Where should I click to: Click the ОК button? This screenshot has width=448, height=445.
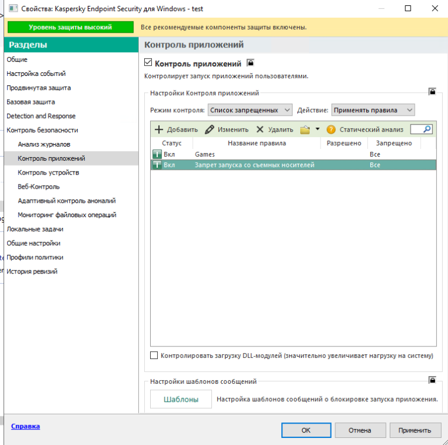306,430
